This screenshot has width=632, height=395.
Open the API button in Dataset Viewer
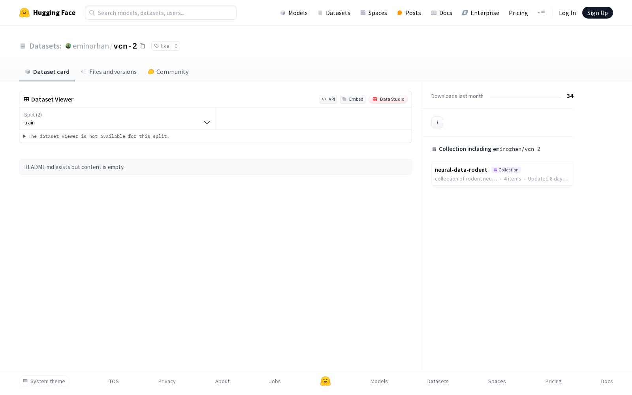click(328, 99)
